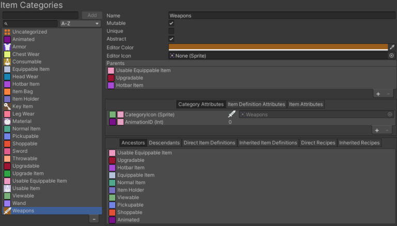Click the Add button for new category
The width and height of the screenshot is (397, 226).
coord(92,15)
